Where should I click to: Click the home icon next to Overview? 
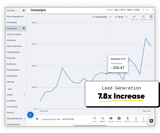(24, 11)
